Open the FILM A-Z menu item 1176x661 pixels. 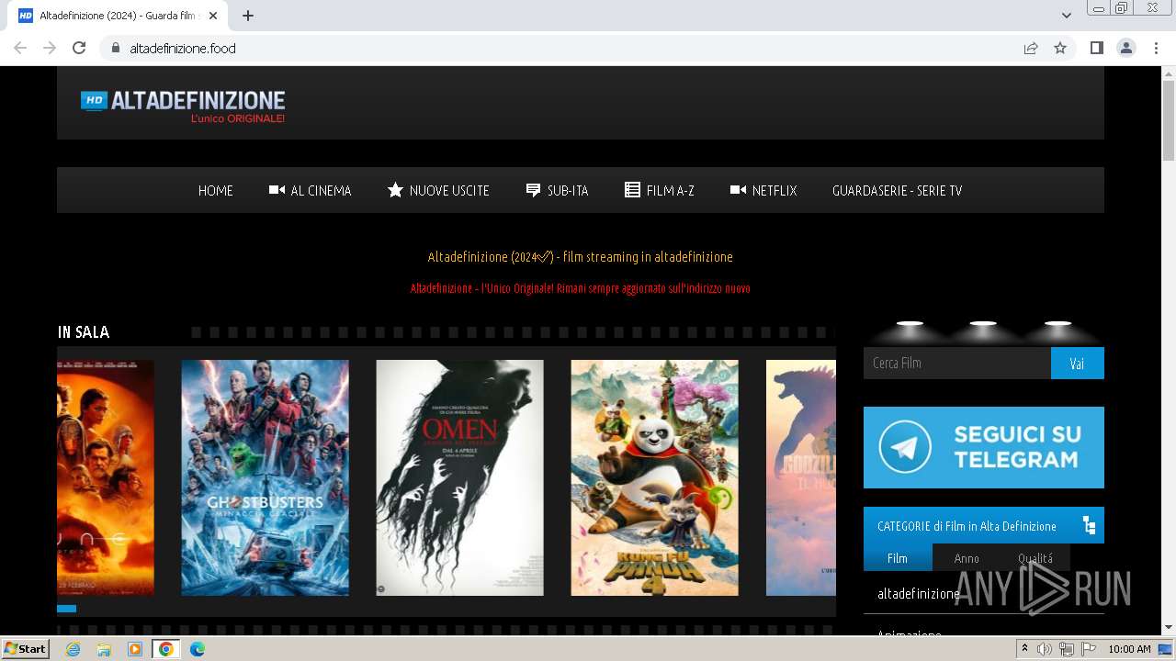pyautogui.click(x=659, y=191)
